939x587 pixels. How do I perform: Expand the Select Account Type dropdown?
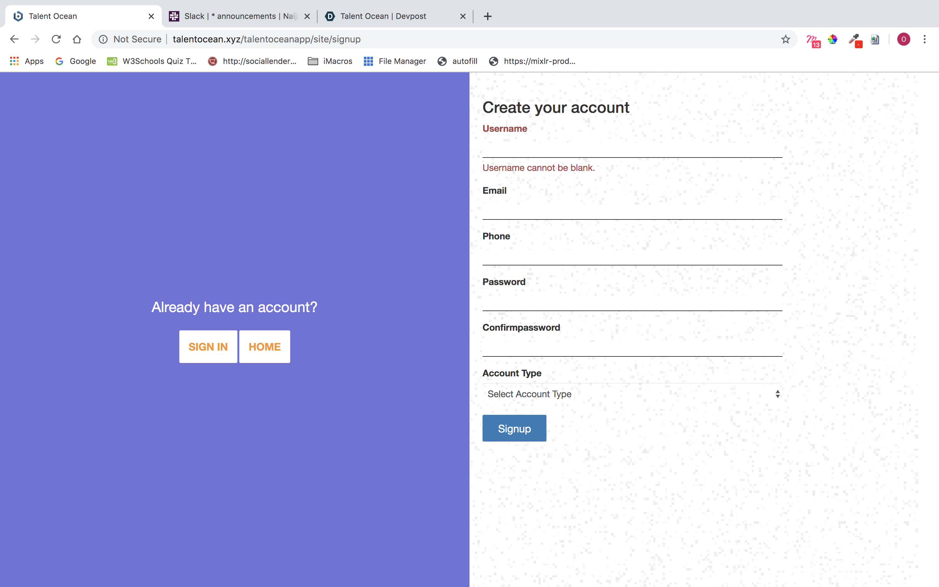pos(632,394)
